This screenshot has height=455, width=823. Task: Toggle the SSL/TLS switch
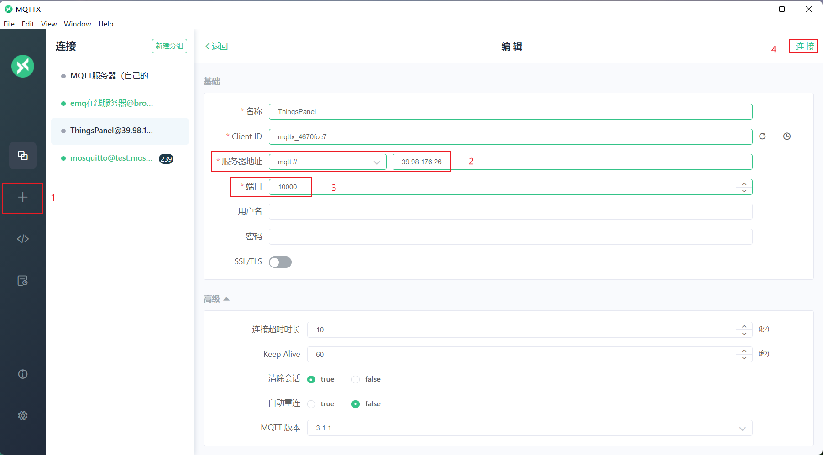[280, 262]
